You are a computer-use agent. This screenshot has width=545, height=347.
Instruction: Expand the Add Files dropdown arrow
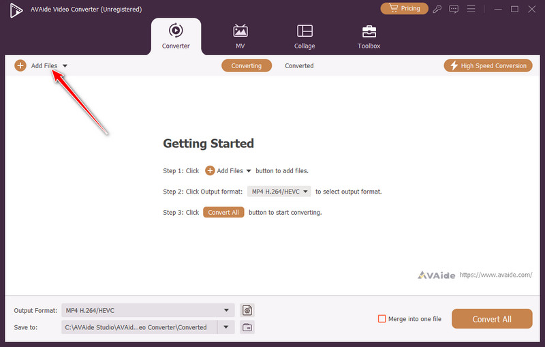click(65, 66)
